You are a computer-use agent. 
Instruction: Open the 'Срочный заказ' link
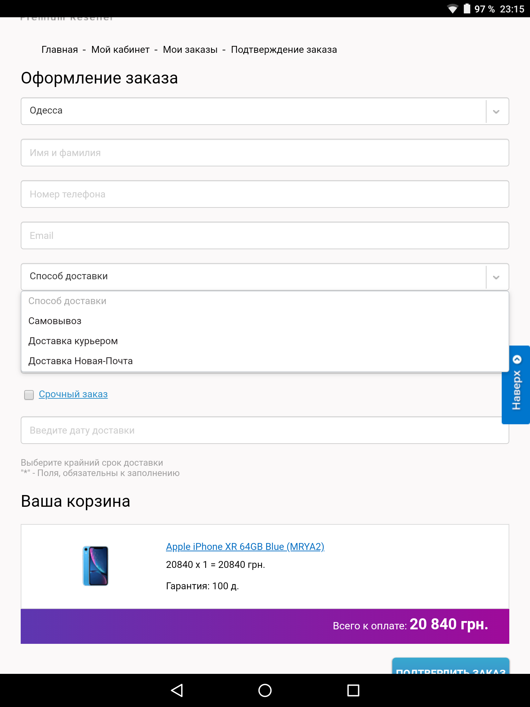pos(73,394)
